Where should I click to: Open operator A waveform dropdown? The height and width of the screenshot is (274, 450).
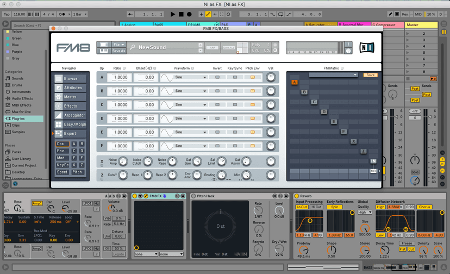tap(191, 77)
